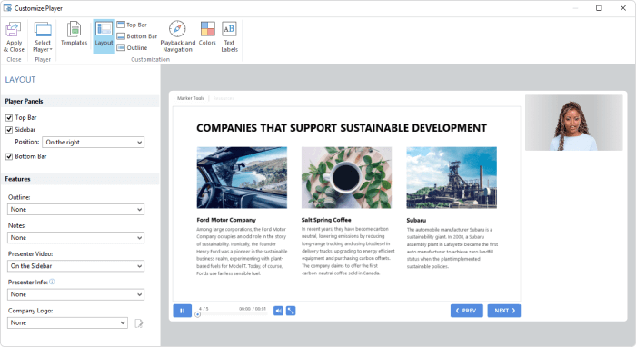Expand the Company Logo dropdown

67,323
